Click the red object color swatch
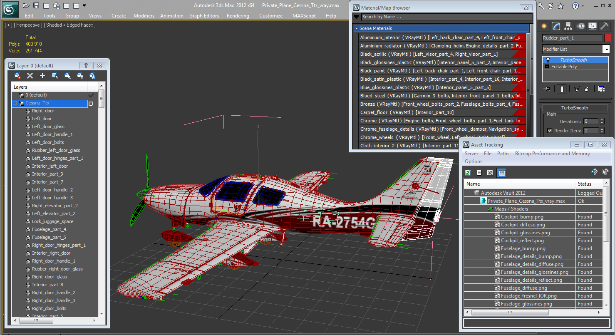The height and width of the screenshot is (335, 615). coord(608,38)
